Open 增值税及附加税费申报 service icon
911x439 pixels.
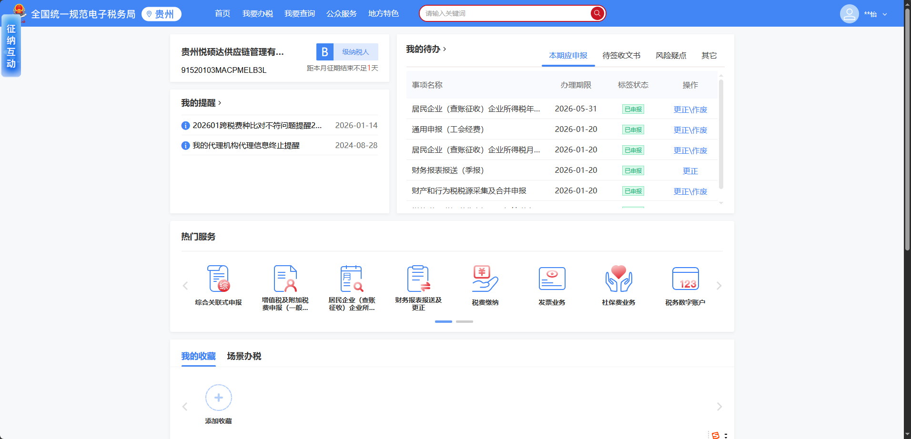(285, 279)
